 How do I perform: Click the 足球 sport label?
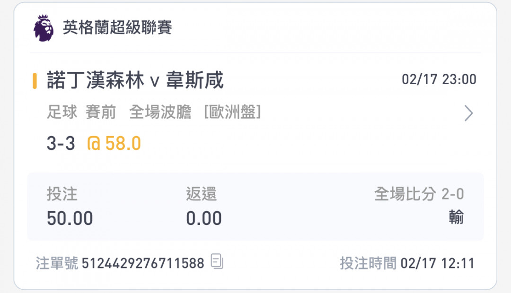tap(62, 112)
